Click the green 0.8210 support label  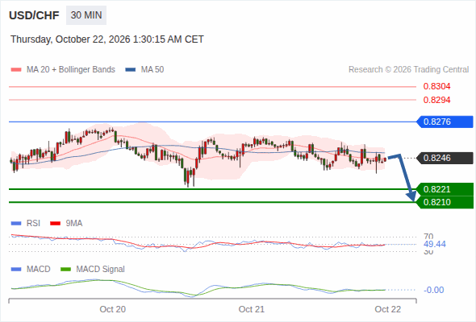tap(445, 202)
